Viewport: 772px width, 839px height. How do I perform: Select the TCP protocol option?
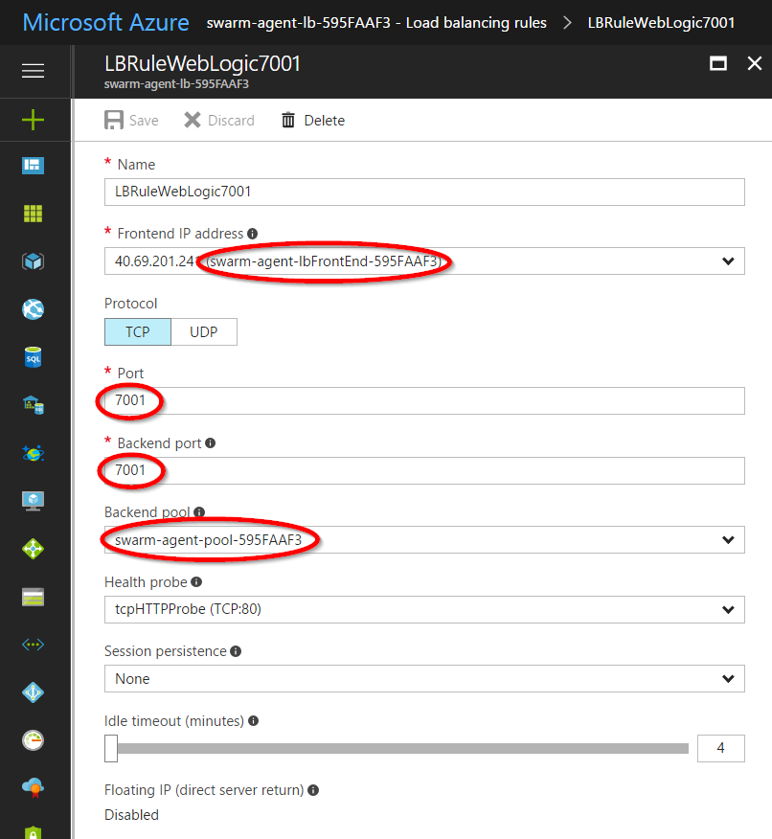[137, 331]
